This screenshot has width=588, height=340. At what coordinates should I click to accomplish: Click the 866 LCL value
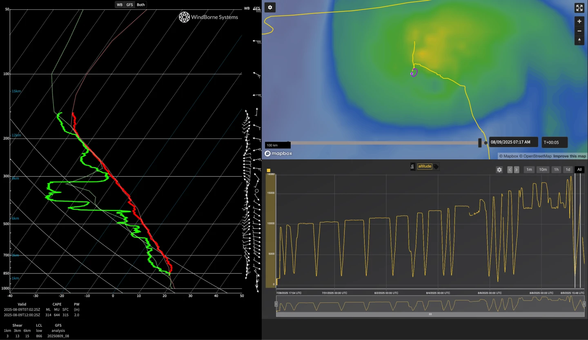click(x=39, y=336)
